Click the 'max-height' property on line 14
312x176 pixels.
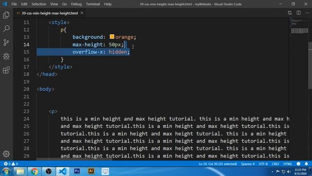coord(88,44)
